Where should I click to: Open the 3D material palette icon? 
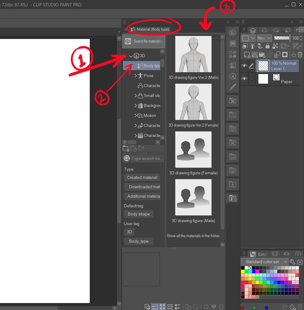[x=233, y=171]
